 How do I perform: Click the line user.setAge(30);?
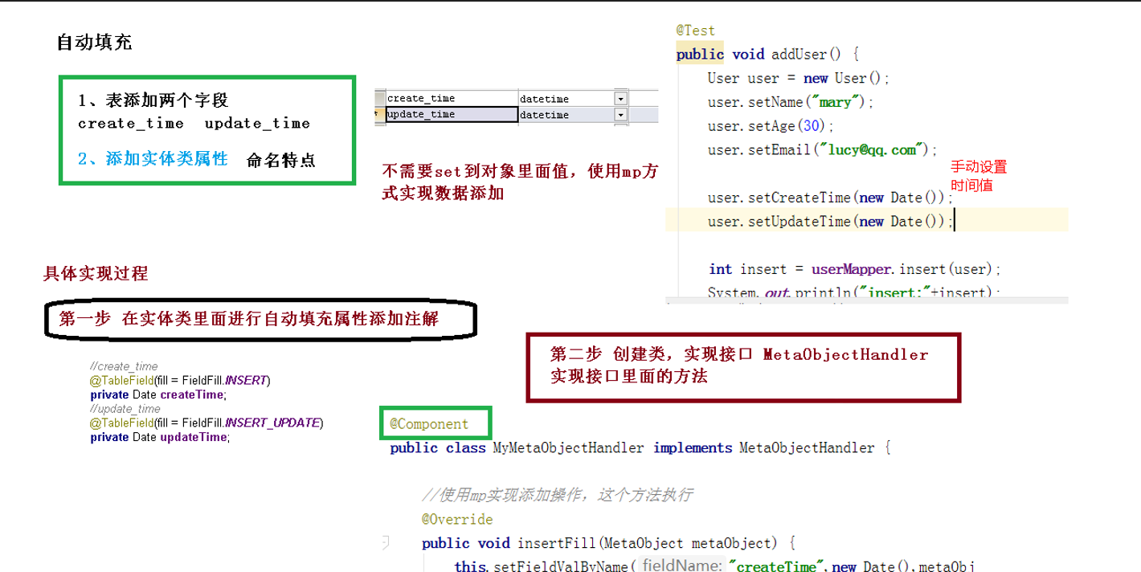point(771,126)
